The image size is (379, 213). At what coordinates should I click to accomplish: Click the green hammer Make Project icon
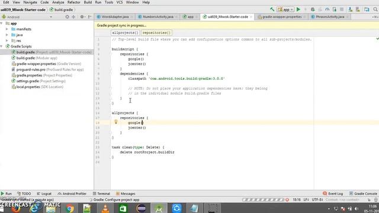click(272, 9)
